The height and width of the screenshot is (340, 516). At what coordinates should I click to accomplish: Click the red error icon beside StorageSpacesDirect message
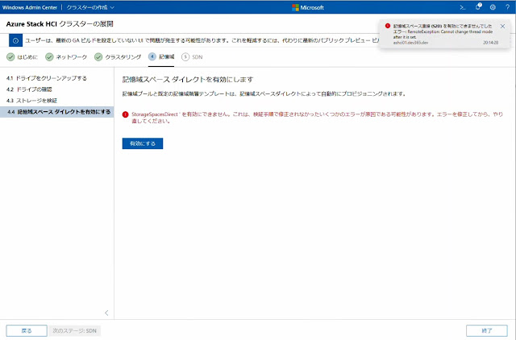[x=126, y=114]
